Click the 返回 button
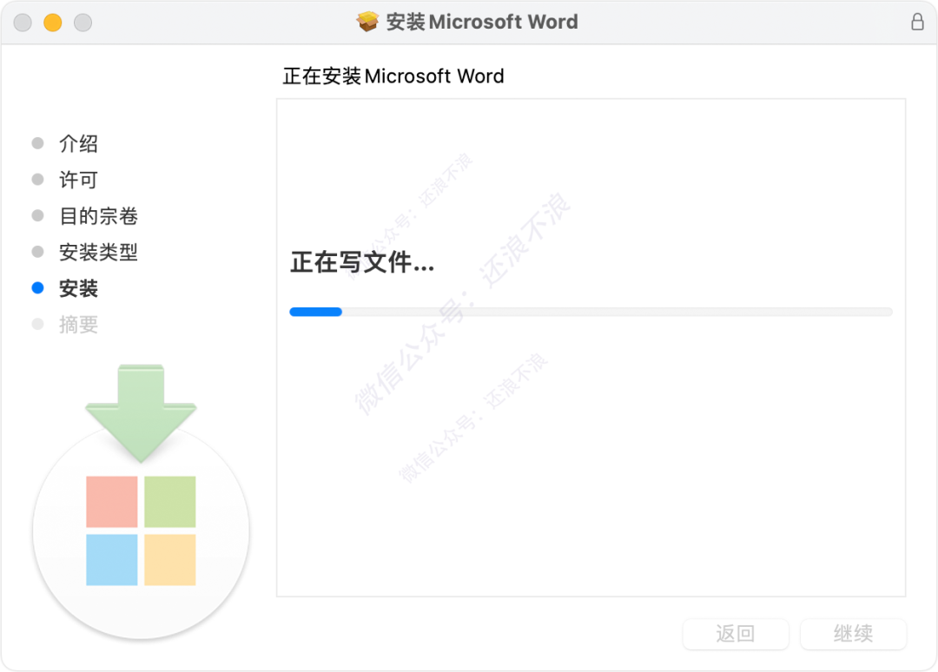Viewport: 938px width, 672px height. click(736, 634)
